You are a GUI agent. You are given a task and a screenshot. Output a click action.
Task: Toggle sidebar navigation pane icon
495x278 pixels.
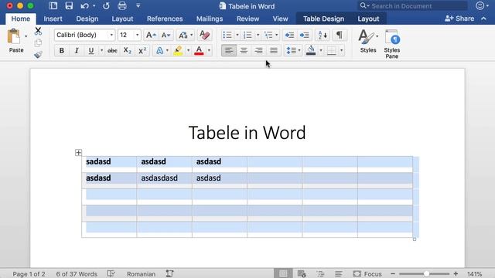53,5
